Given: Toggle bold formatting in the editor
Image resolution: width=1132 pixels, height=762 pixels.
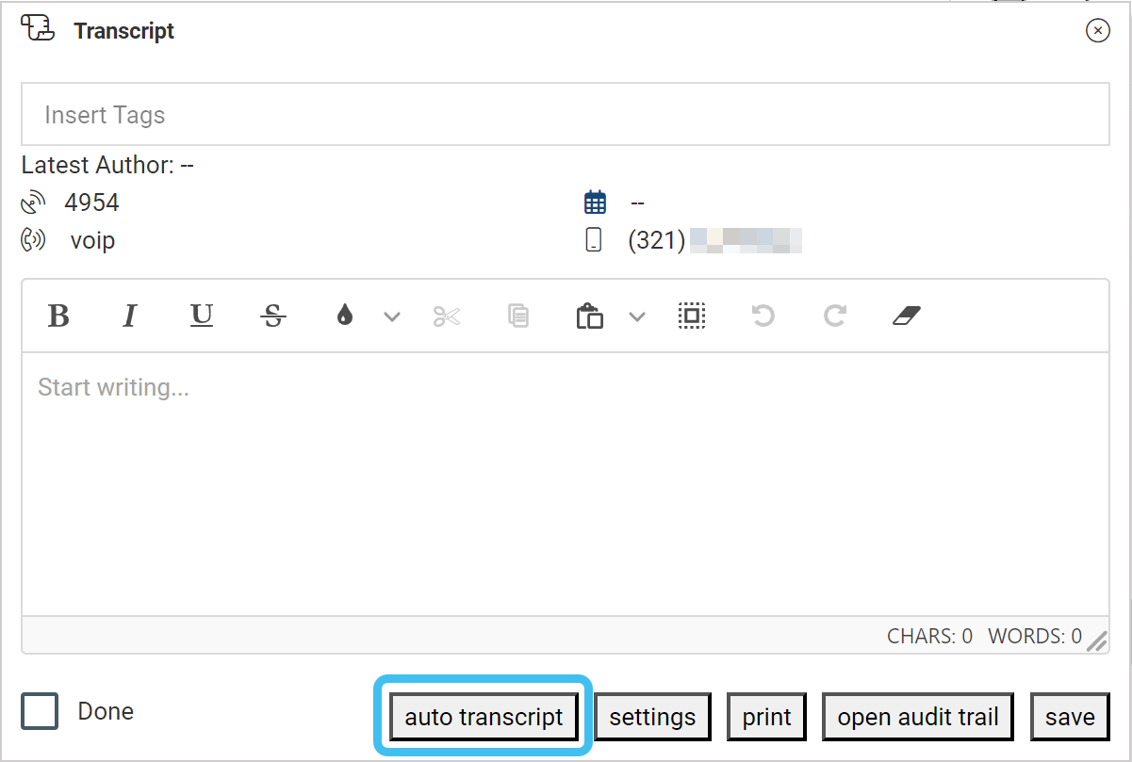Looking at the screenshot, I should (58, 316).
